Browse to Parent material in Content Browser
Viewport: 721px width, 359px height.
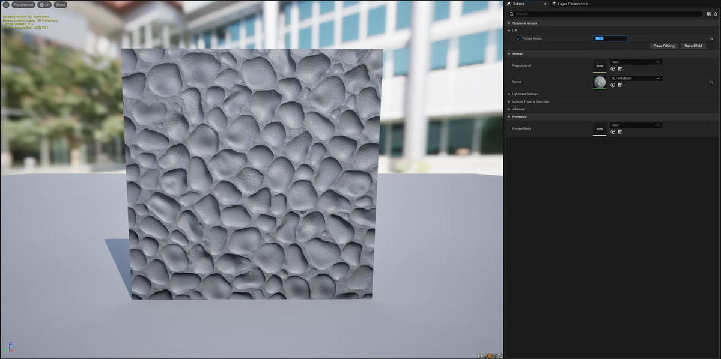[x=619, y=85]
